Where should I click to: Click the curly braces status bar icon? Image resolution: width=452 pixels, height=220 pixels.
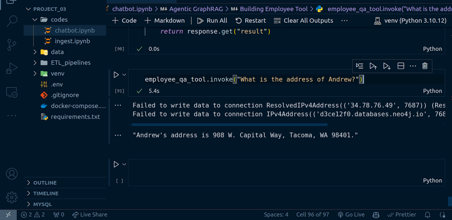click(x=442, y=215)
